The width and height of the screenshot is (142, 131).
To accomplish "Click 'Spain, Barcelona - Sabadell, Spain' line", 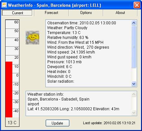I will pos(58,99).
